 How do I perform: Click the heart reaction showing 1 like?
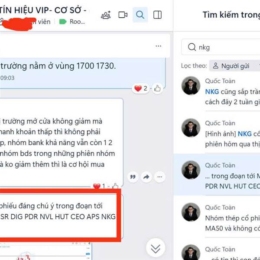pyautogui.click(x=99, y=186)
